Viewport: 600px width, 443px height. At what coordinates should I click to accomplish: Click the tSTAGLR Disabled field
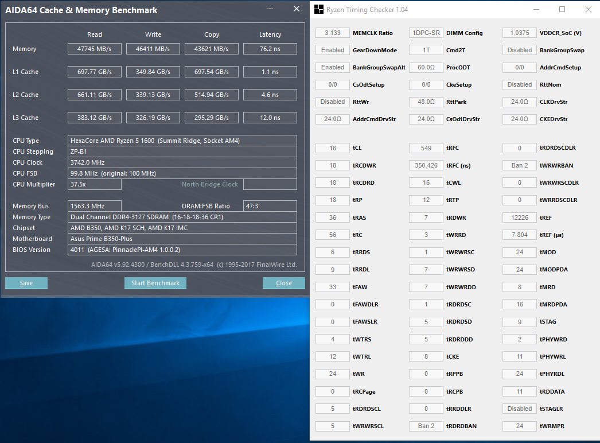pos(520,409)
